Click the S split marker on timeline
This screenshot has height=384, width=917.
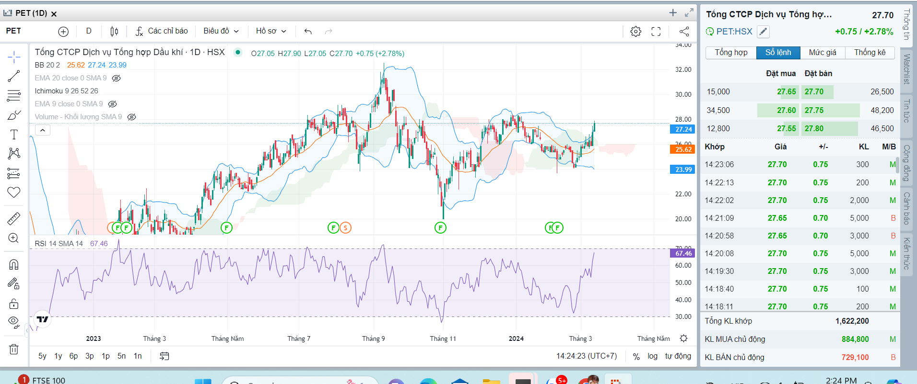[x=345, y=228]
